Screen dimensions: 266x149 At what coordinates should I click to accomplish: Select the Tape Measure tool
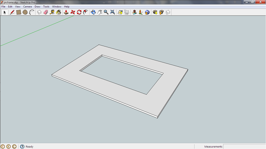click(x=52, y=12)
